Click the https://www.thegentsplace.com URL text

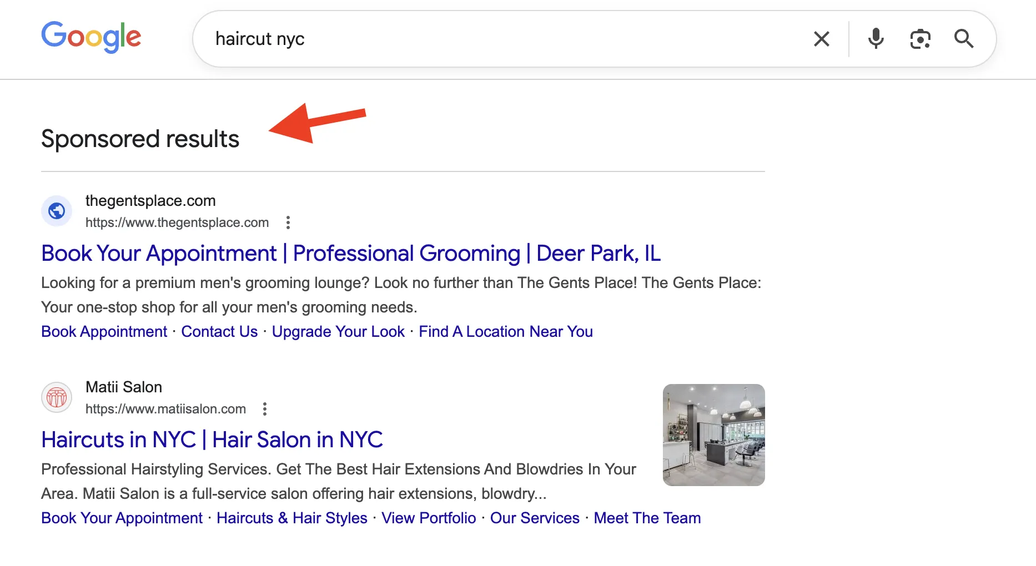point(177,223)
